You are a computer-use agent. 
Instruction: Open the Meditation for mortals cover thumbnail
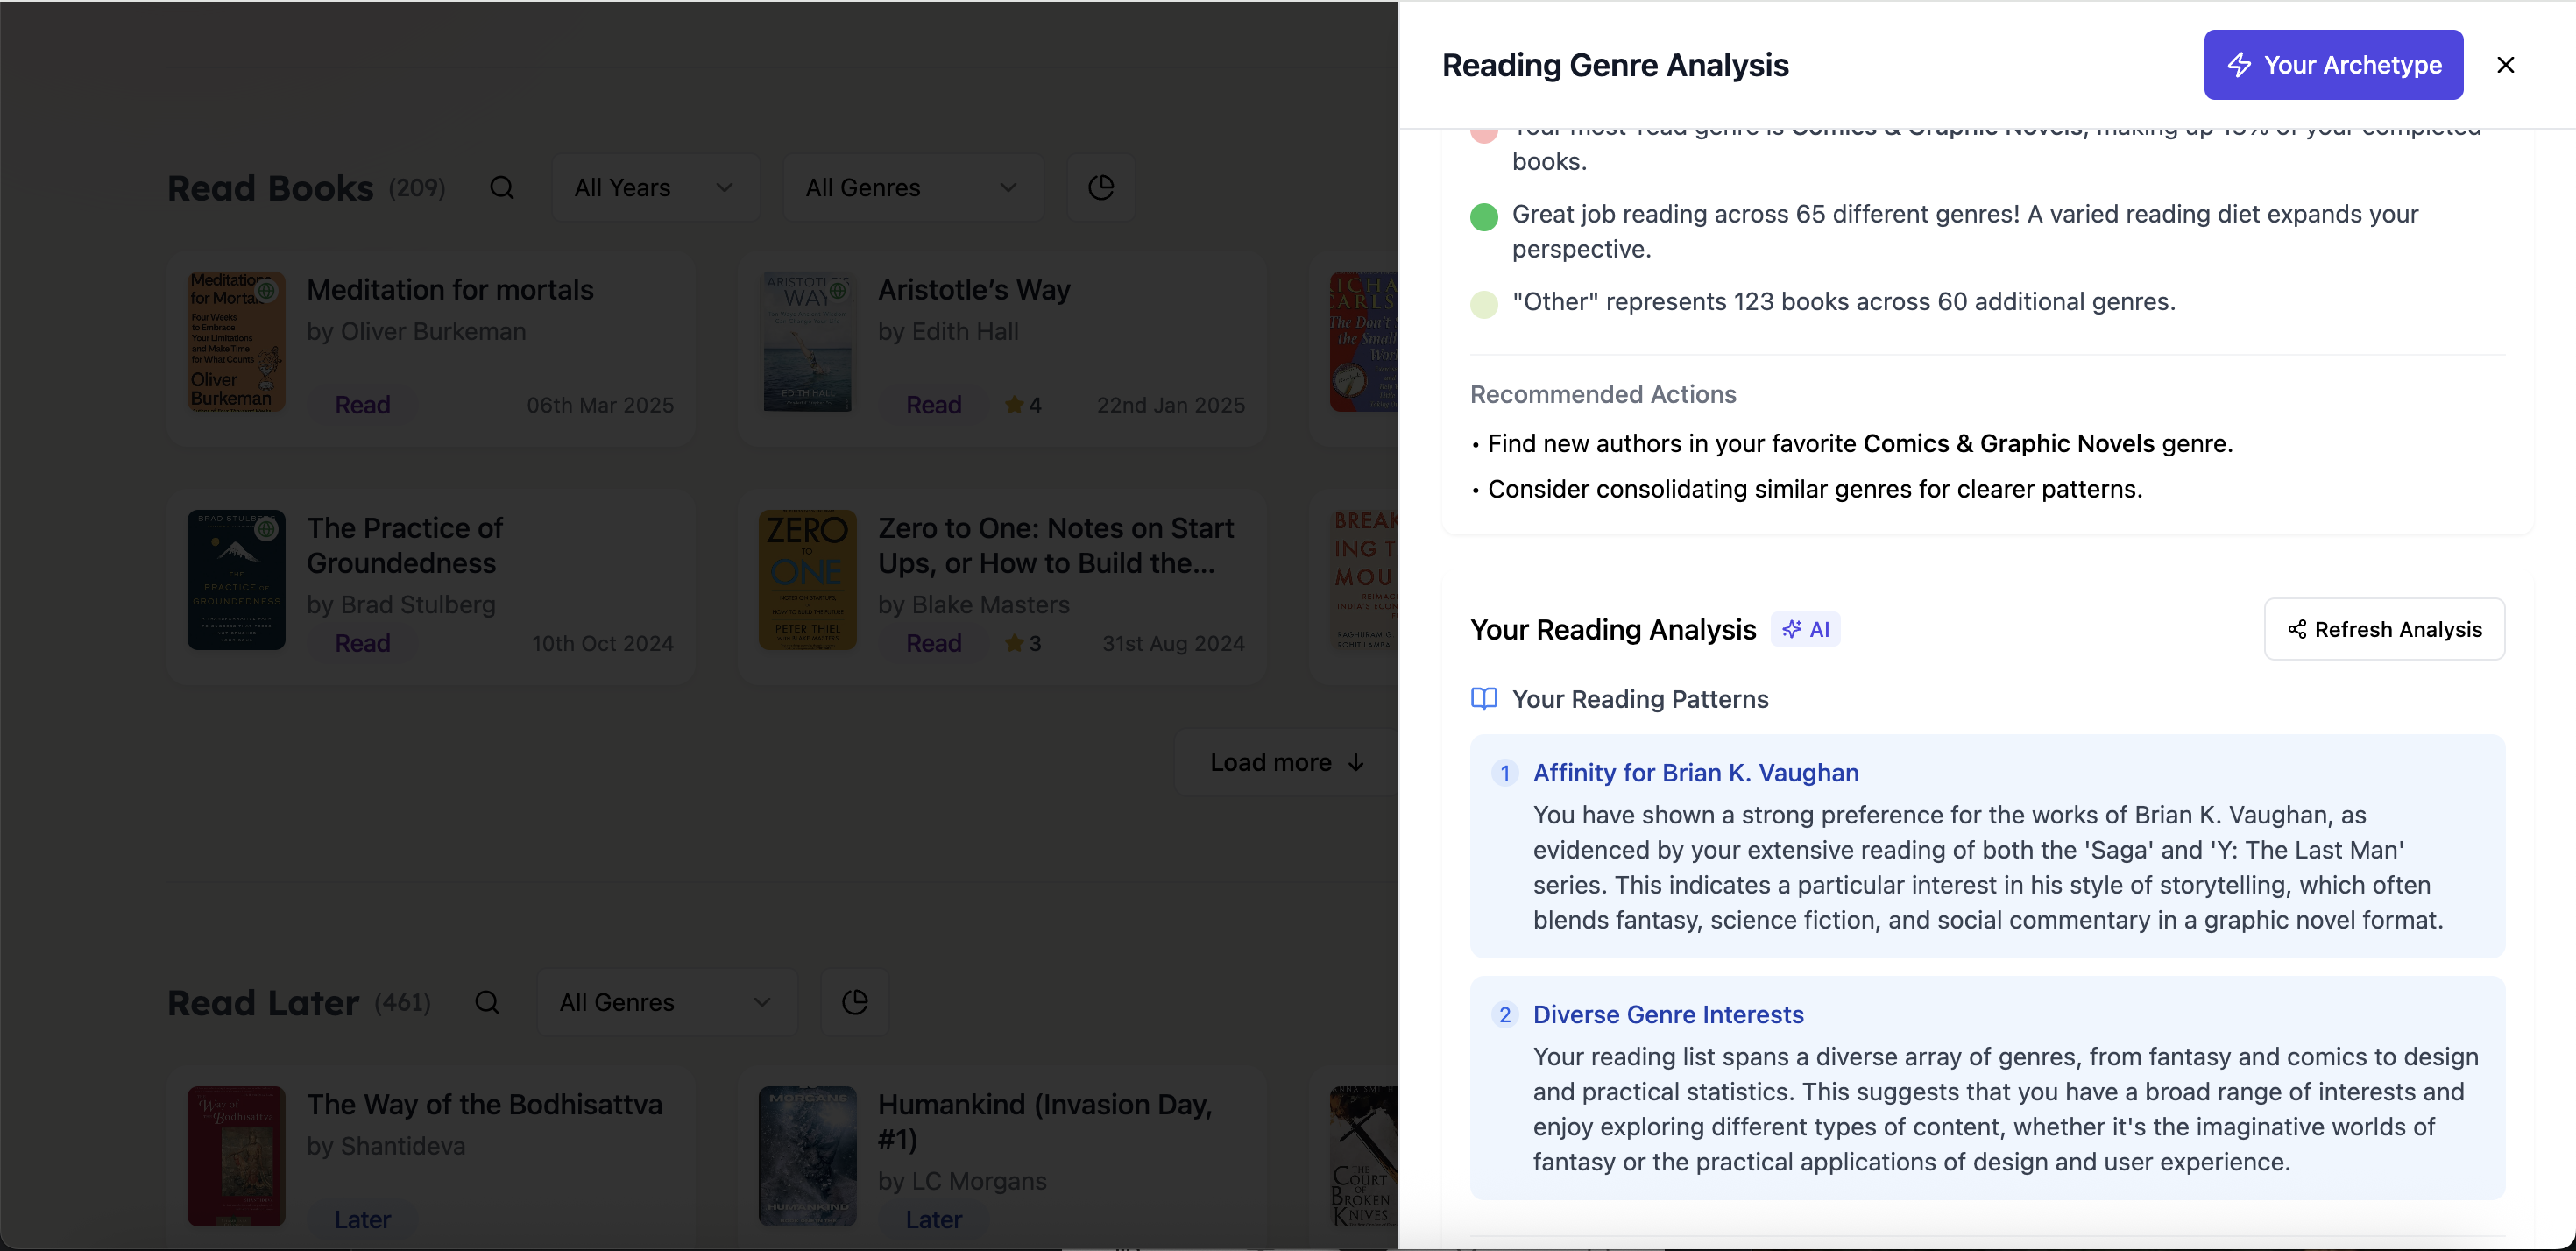point(236,342)
